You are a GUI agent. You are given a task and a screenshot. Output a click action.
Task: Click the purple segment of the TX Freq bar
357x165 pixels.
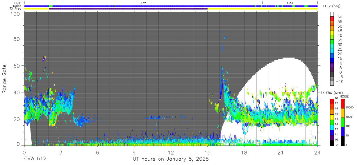click(128, 9)
